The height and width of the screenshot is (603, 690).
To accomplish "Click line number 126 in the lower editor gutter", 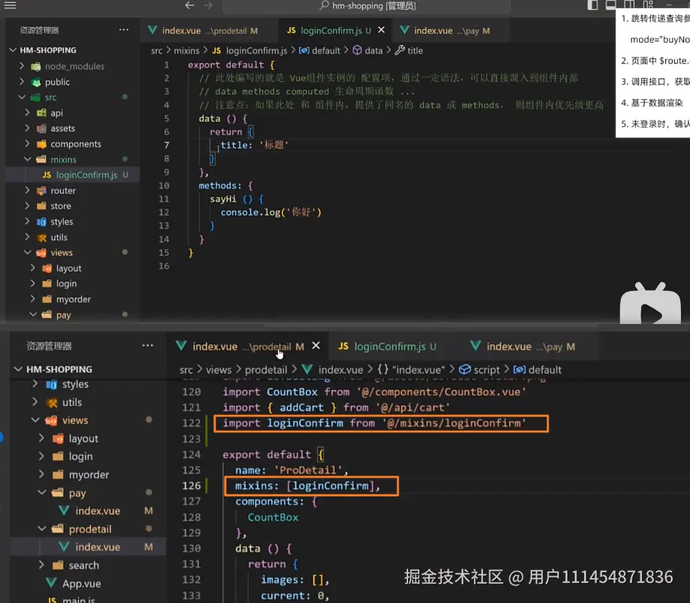I will 192,486.
